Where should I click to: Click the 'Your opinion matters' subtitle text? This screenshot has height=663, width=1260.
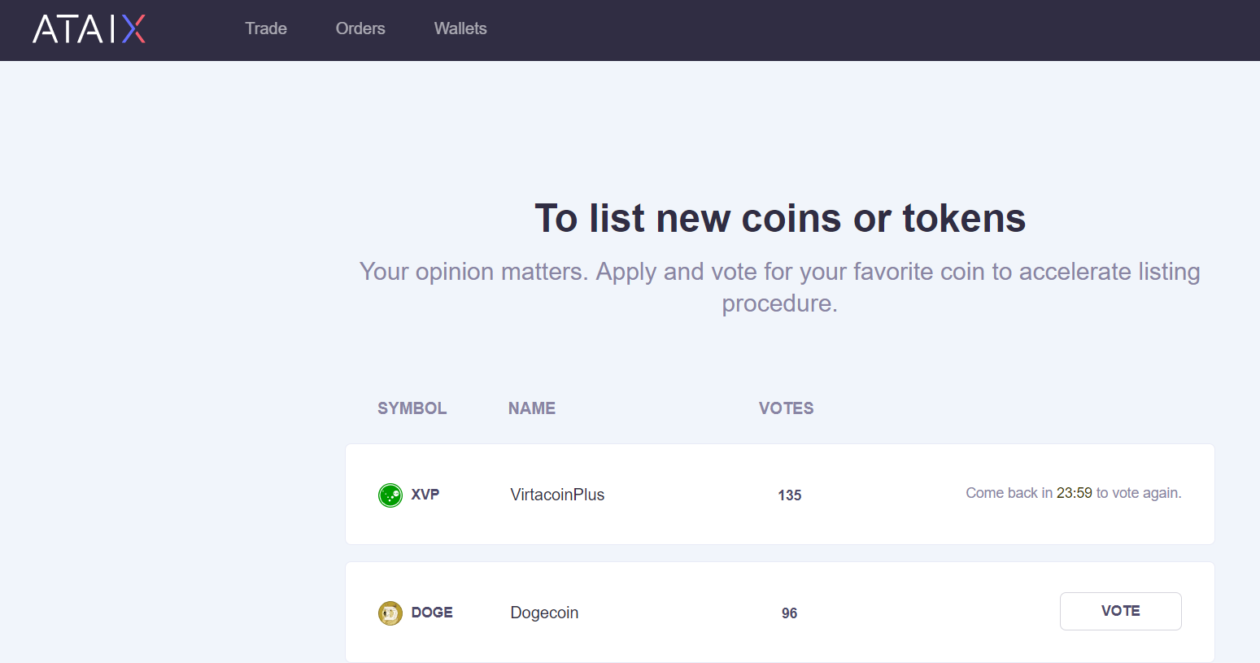tap(780, 287)
